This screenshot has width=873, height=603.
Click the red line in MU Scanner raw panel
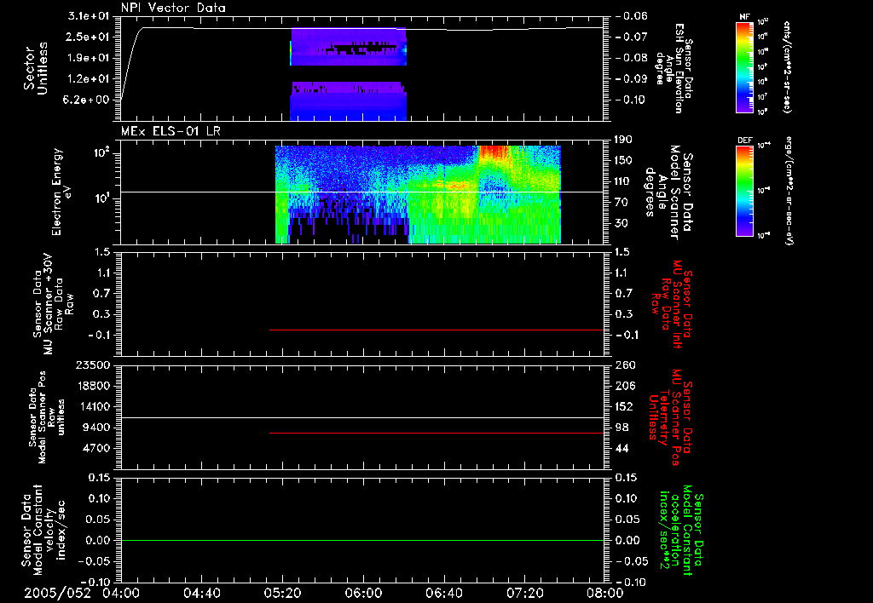click(x=436, y=330)
